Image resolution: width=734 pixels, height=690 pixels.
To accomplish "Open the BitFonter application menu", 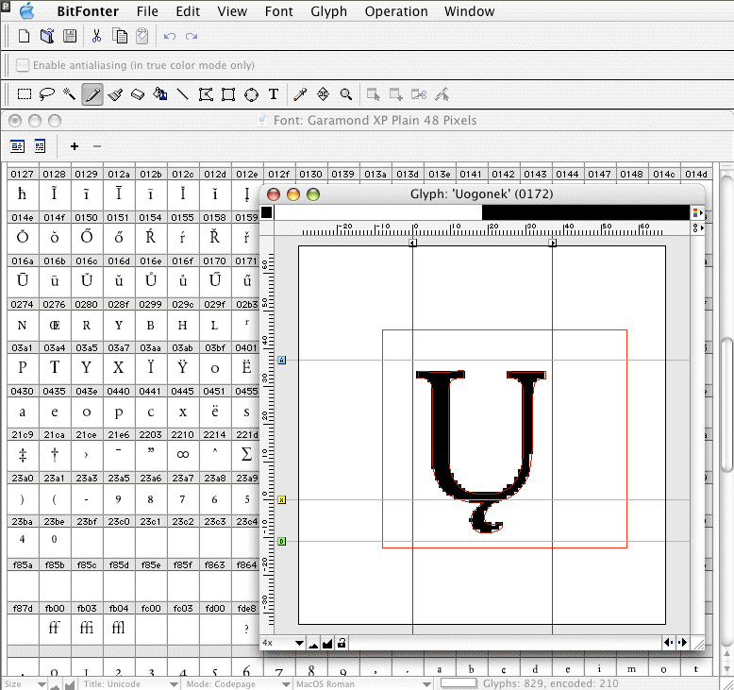I will (x=88, y=11).
